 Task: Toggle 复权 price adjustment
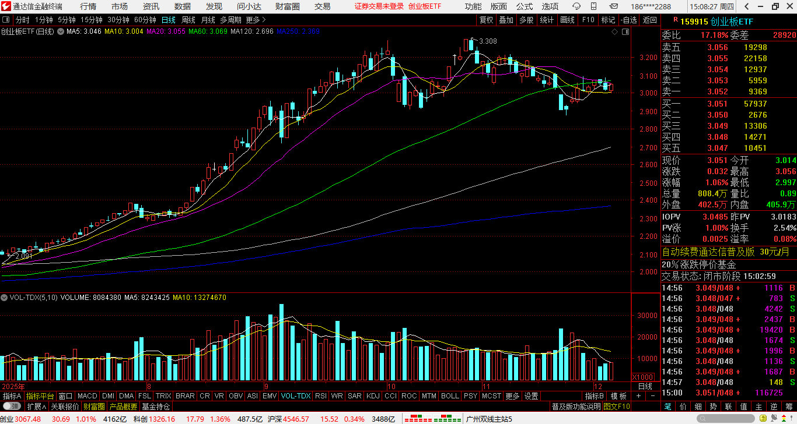(486, 20)
